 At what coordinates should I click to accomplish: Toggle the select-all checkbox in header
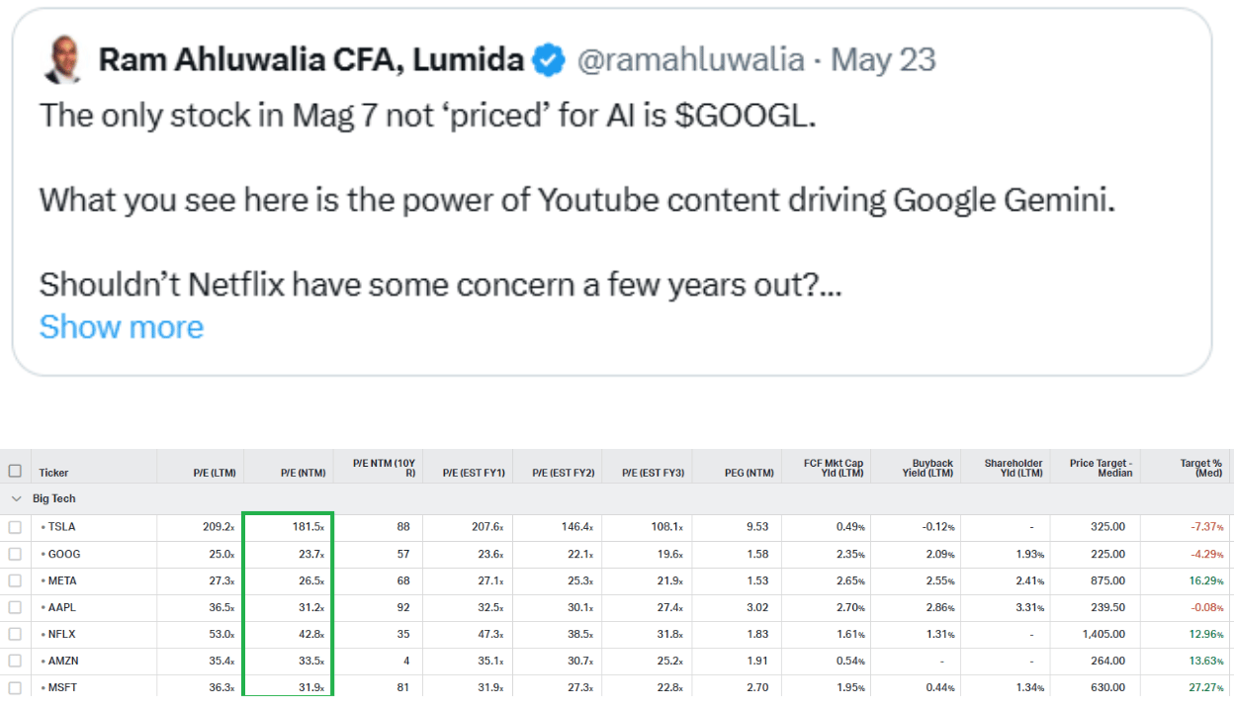(x=15, y=472)
